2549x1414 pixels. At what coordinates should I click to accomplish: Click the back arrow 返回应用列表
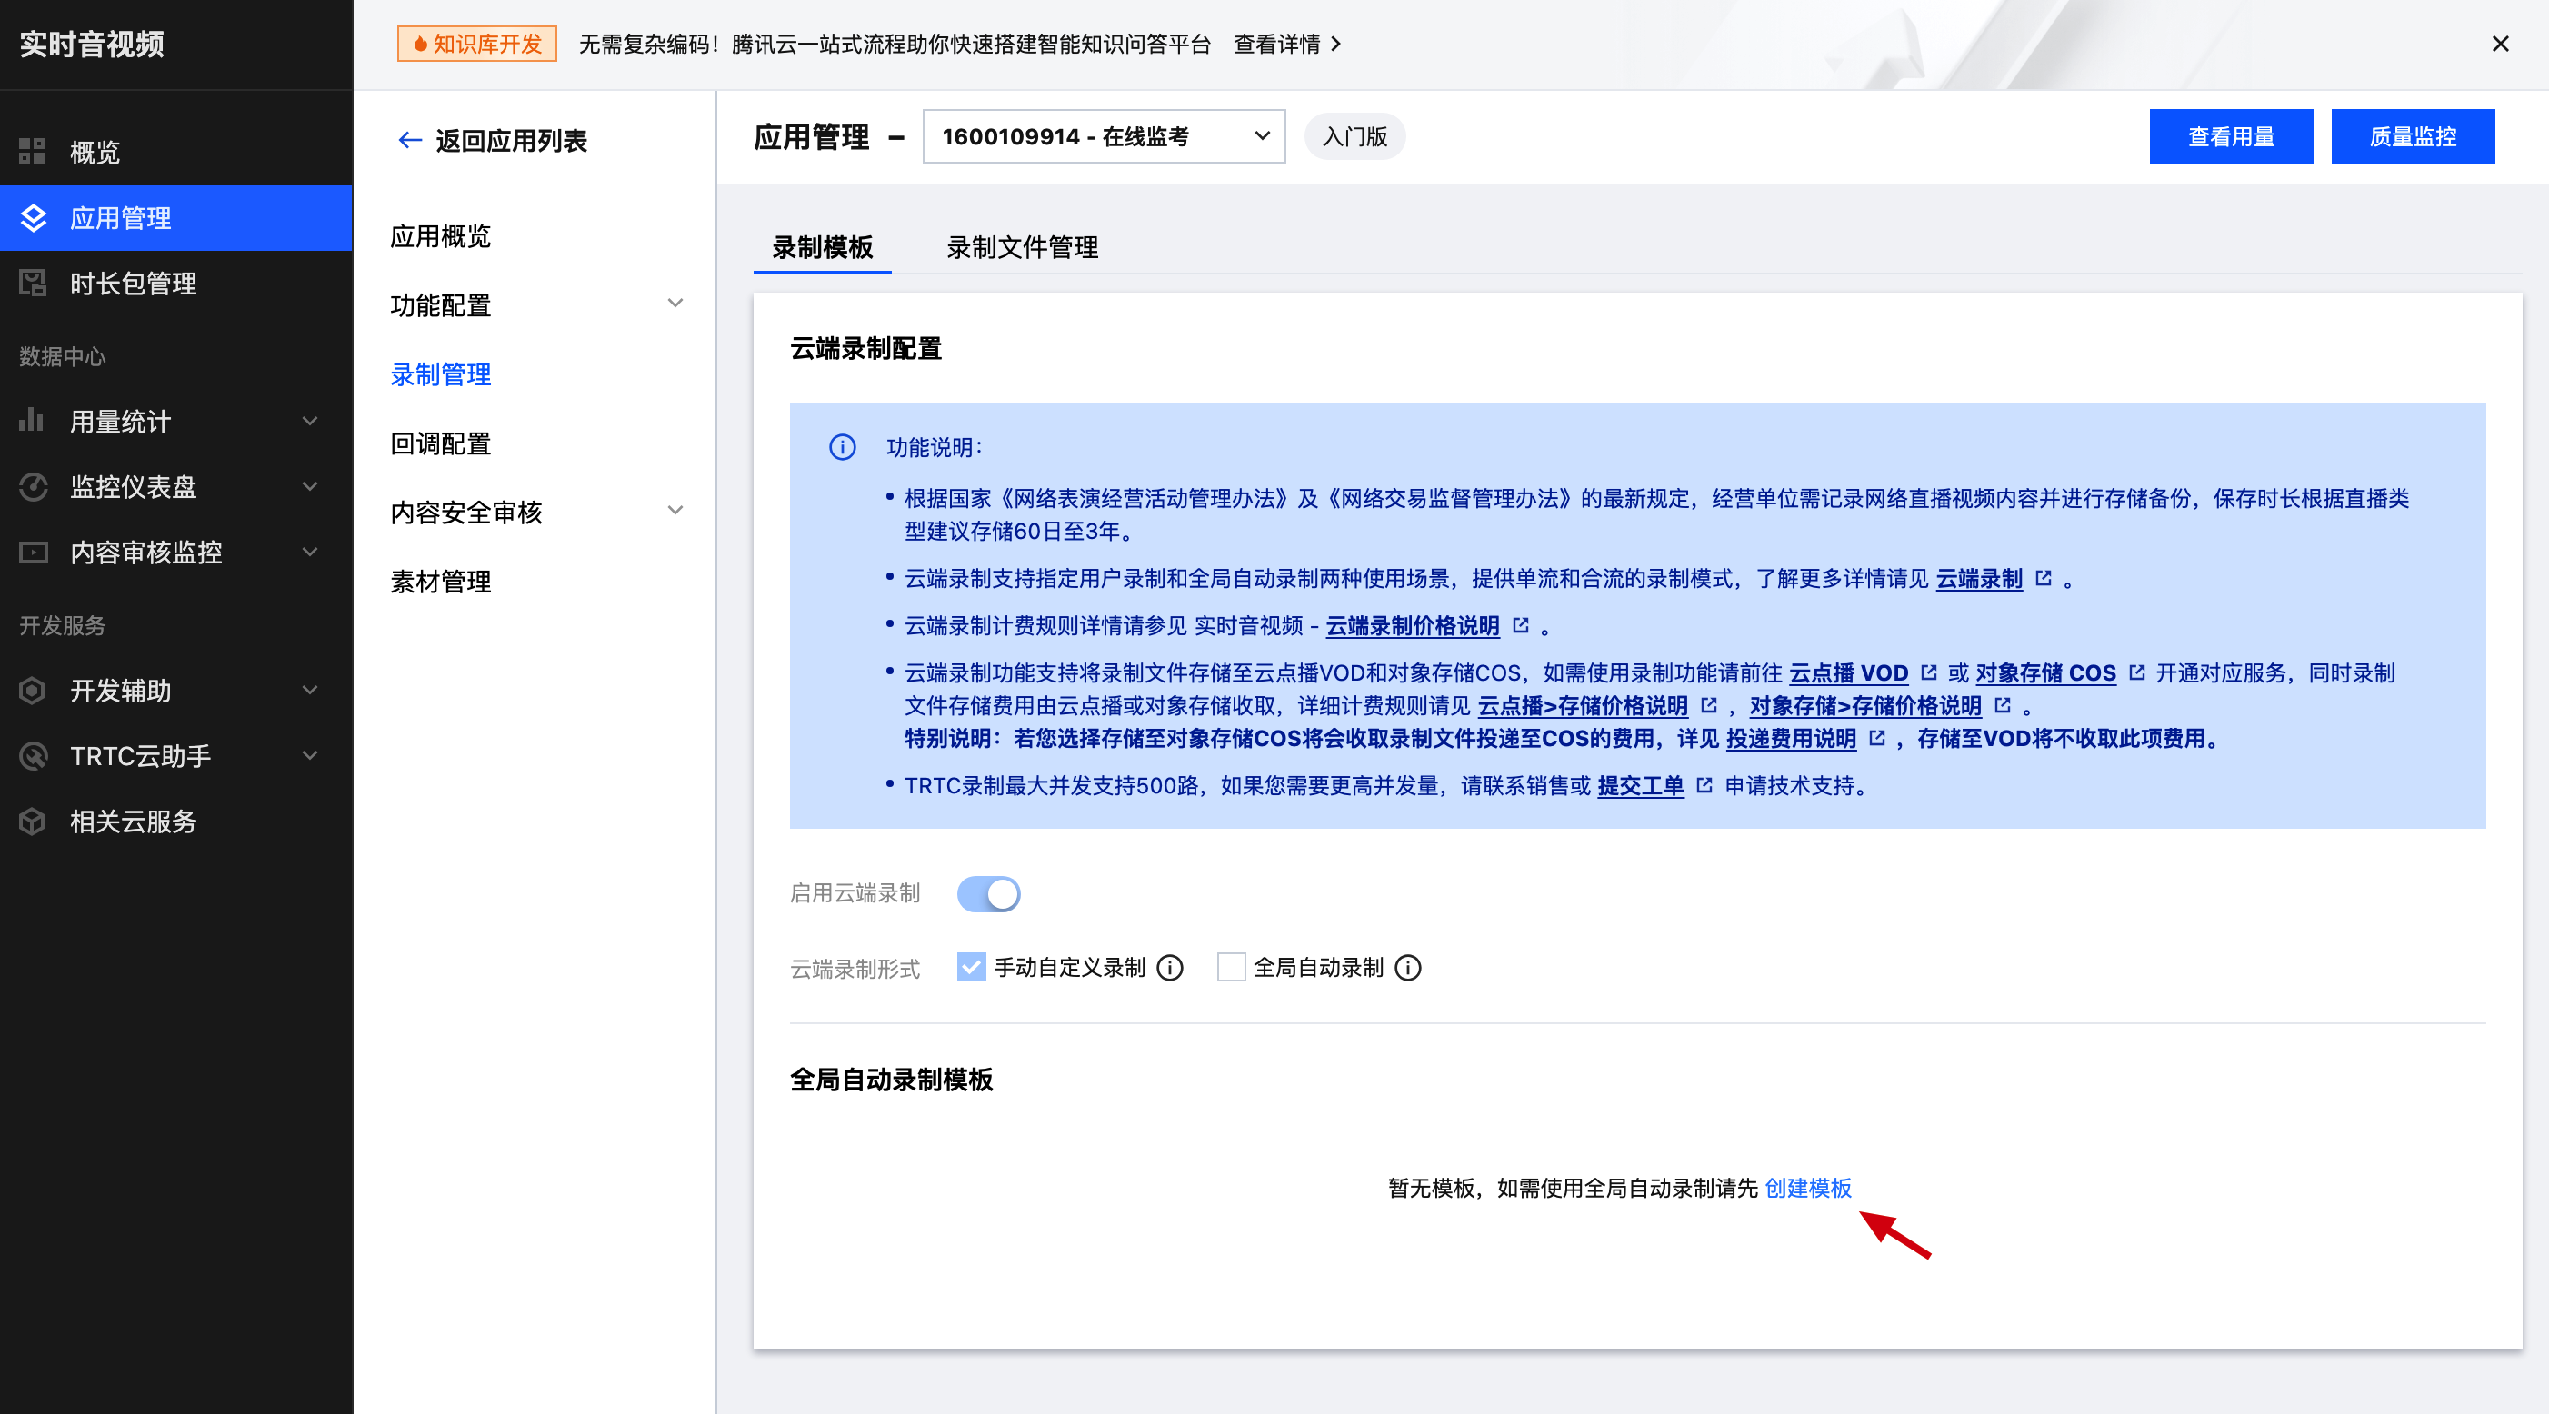coord(410,141)
